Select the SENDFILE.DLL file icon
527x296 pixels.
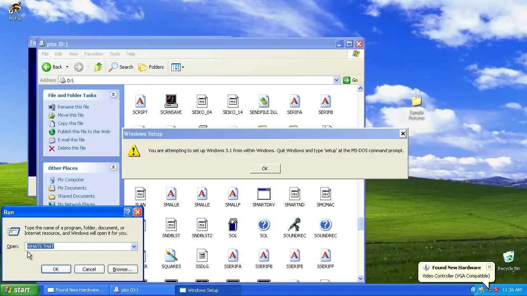click(x=263, y=101)
